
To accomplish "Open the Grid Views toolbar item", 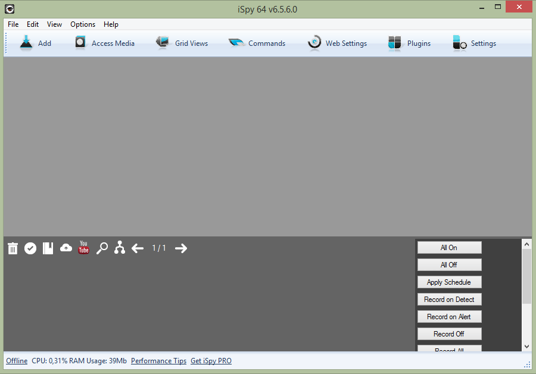I will click(x=163, y=43).
